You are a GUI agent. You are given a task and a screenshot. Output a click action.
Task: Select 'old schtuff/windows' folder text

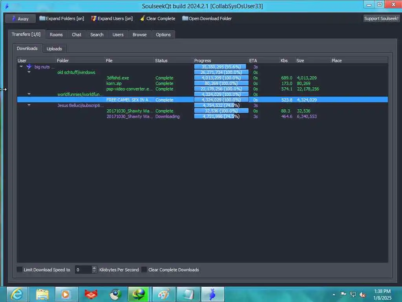pyautogui.click(x=76, y=72)
